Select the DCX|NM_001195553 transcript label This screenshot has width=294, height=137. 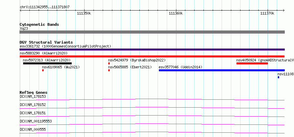click(36, 121)
